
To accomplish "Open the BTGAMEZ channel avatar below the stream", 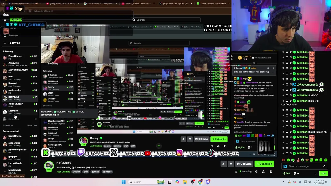I will pyautogui.click(x=49, y=166).
